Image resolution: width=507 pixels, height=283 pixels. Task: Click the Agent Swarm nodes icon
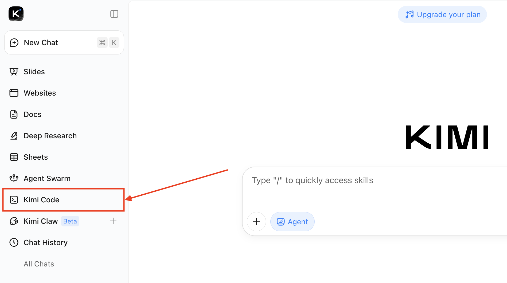tap(14, 178)
